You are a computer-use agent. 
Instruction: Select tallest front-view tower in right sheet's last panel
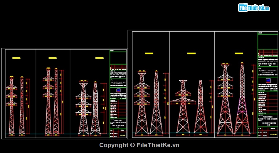[225, 99]
